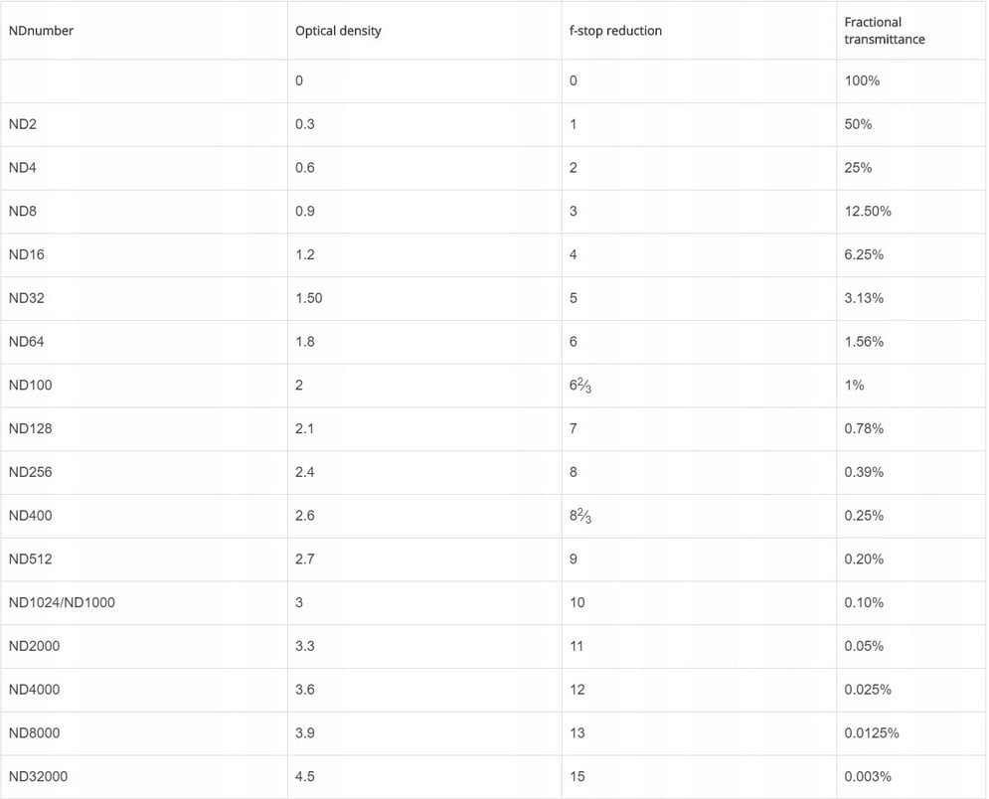
Task: Click the Optical density column header
Action: pyautogui.click(x=338, y=31)
